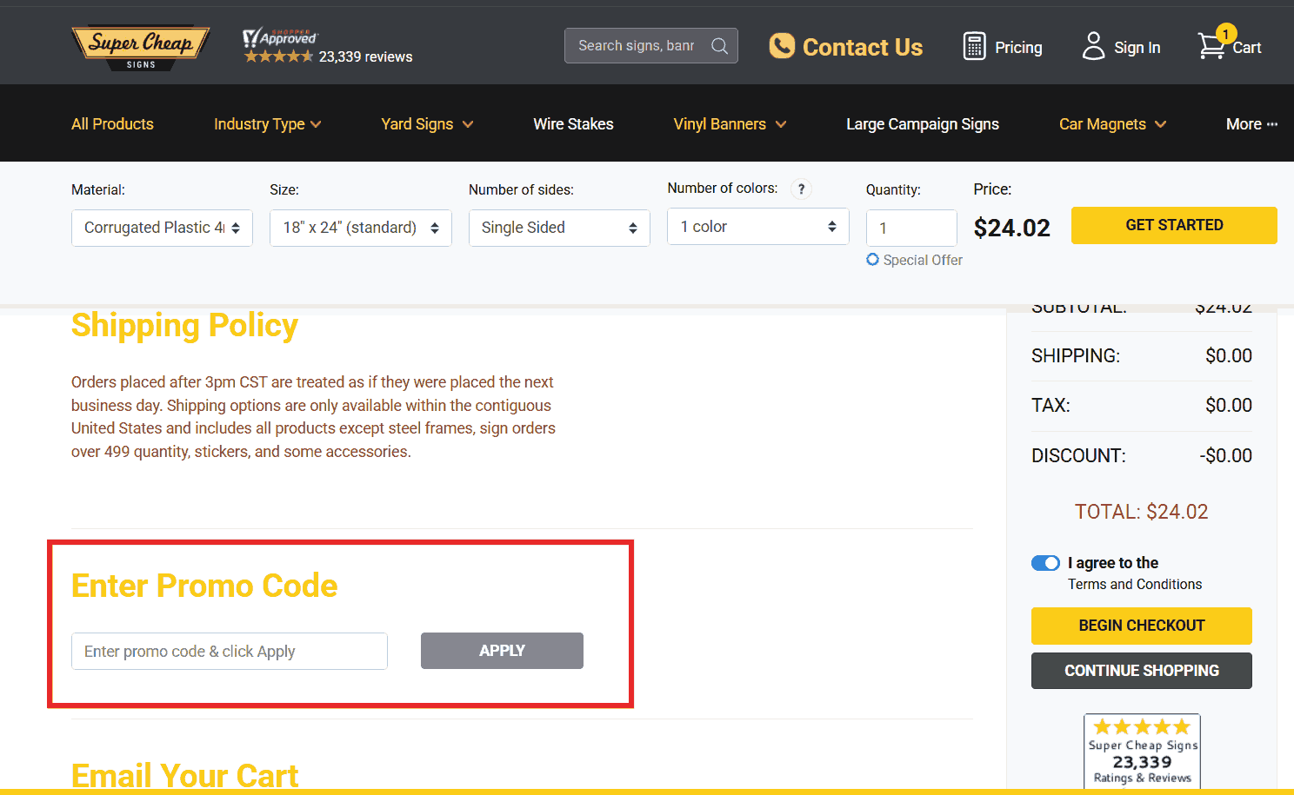1294x795 pixels.
Task: Click the search magnifier icon
Action: pos(719,46)
